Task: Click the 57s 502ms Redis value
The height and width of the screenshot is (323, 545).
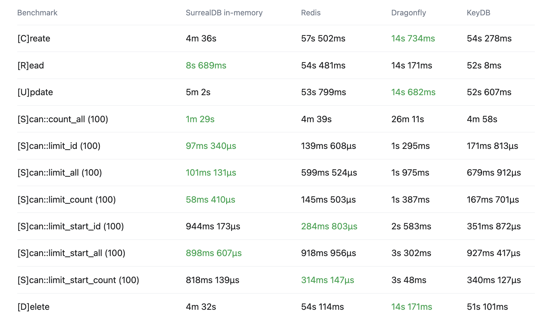Action: (x=323, y=38)
